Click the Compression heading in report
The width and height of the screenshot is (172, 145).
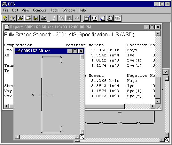tap(18, 45)
